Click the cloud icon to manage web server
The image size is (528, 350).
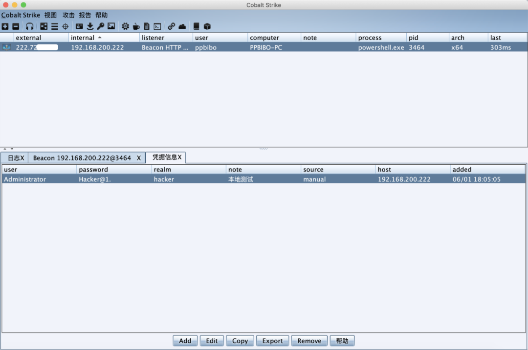(x=182, y=26)
